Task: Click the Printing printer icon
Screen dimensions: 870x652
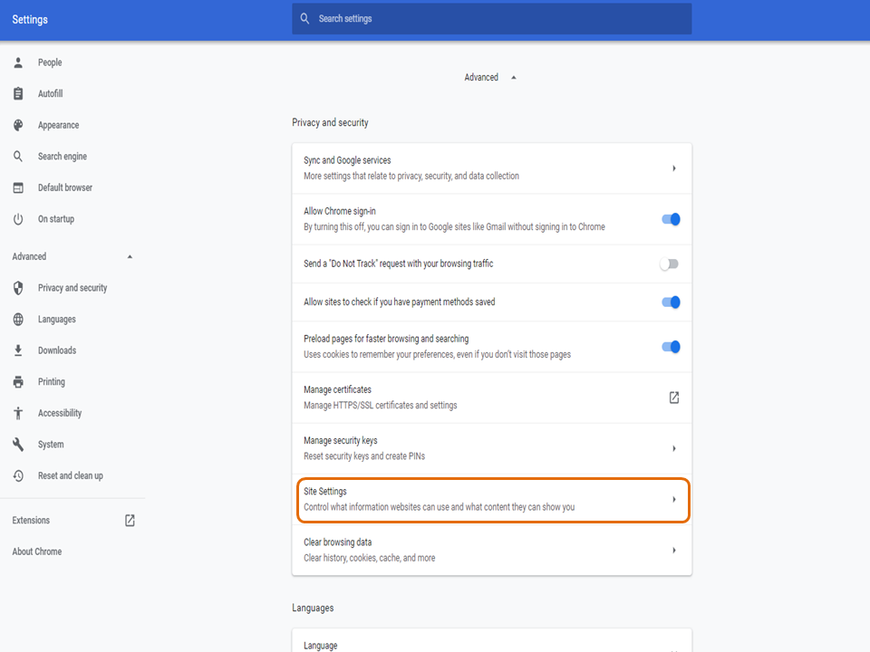Action: click(x=18, y=382)
